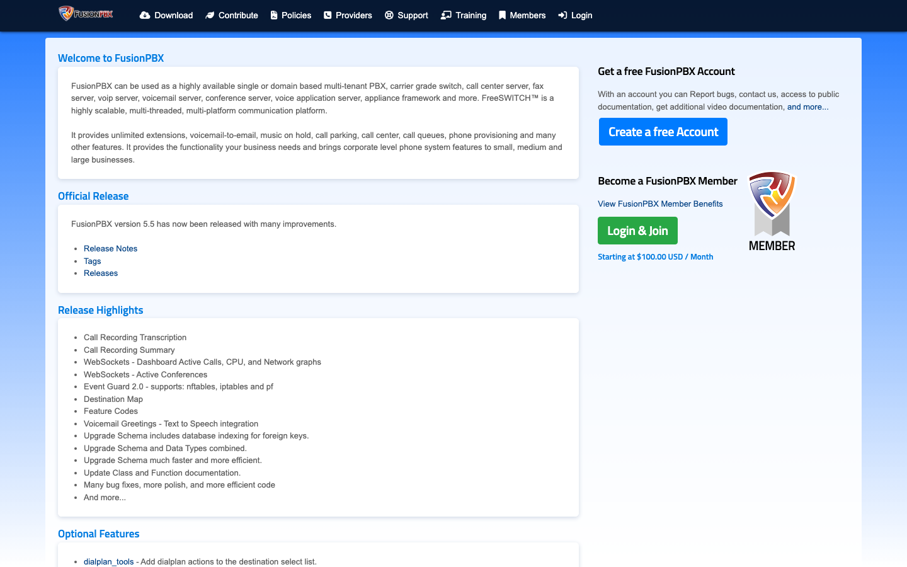907x567 pixels.
Task: Open the Training menu item
Action: [x=464, y=15]
